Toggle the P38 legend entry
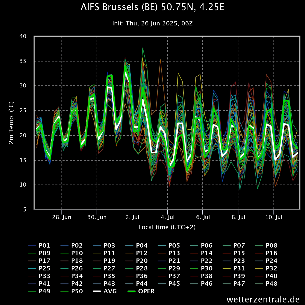305x305 pixels. click(202, 276)
